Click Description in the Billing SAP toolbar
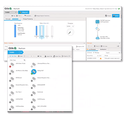 pos(28,16)
